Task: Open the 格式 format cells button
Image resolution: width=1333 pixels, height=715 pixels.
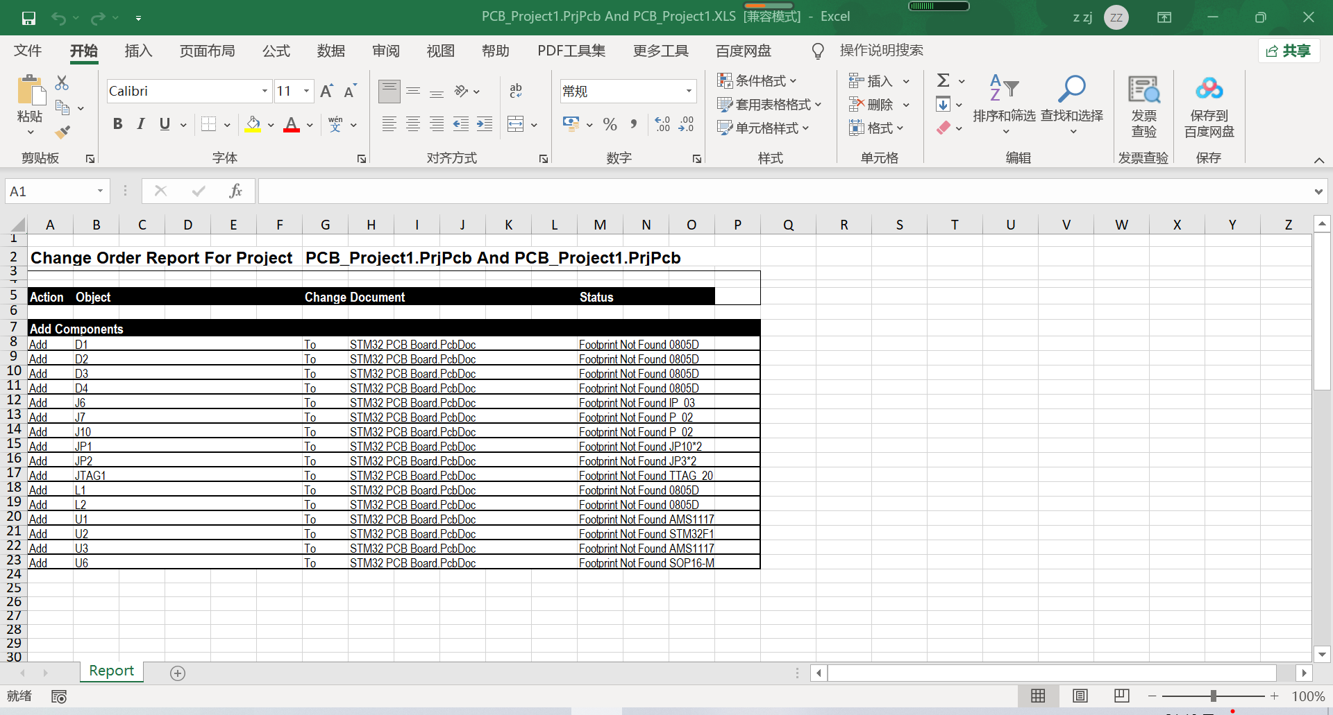Action: tap(875, 128)
